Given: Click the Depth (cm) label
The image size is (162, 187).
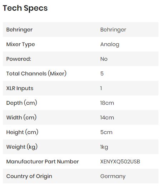Looking at the screenshot, I should click(21, 103).
